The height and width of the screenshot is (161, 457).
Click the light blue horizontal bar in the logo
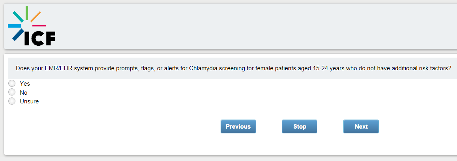[15, 26]
